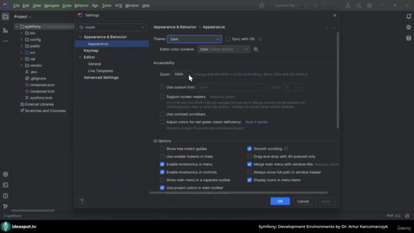Open the Terminal tool window icon
The height and width of the screenshot is (233, 414).
[x=5, y=185]
